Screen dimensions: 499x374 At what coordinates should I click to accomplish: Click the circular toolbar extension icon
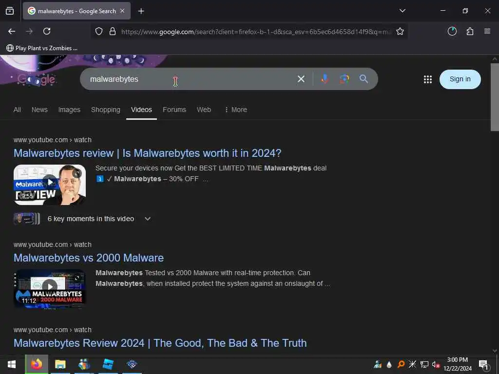(452, 31)
